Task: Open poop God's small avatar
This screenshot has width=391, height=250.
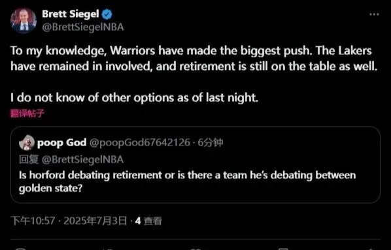Action: pyautogui.click(x=27, y=143)
